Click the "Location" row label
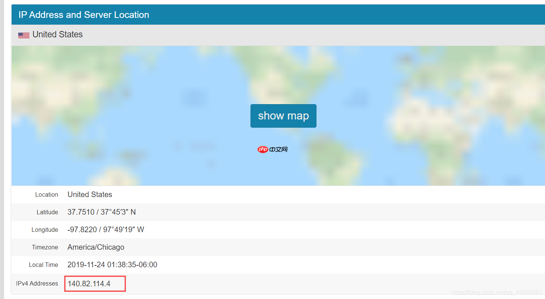Image resolution: width=545 pixels, height=299 pixels. [47, 194]
